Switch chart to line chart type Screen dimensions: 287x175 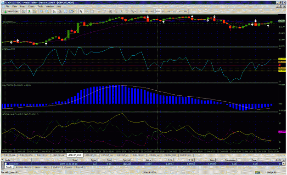point(34,12)
